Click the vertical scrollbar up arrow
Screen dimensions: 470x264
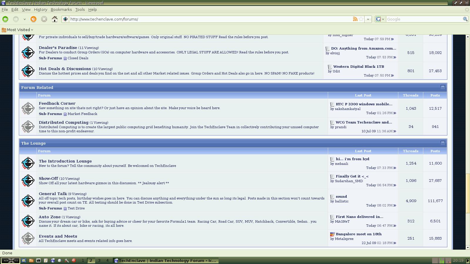(467, 37)
